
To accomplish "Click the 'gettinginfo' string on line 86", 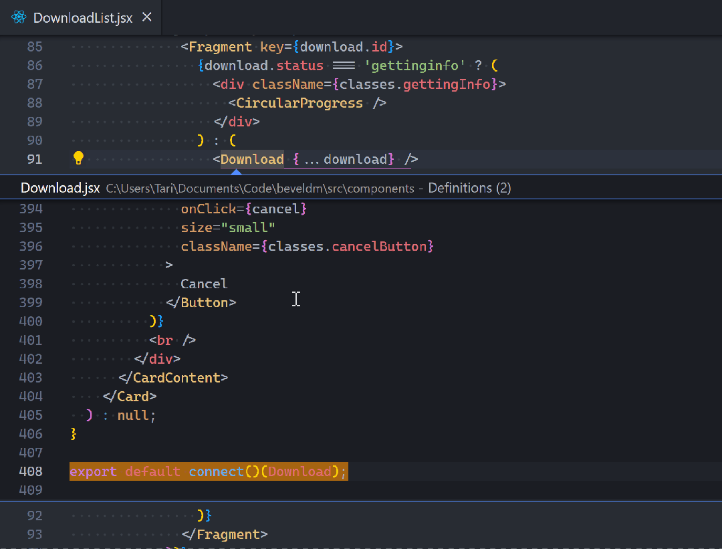I will pos(414,66).
